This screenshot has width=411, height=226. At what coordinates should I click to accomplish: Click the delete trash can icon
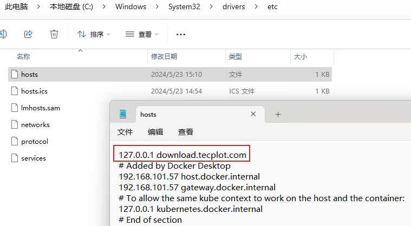coord(54,34)
